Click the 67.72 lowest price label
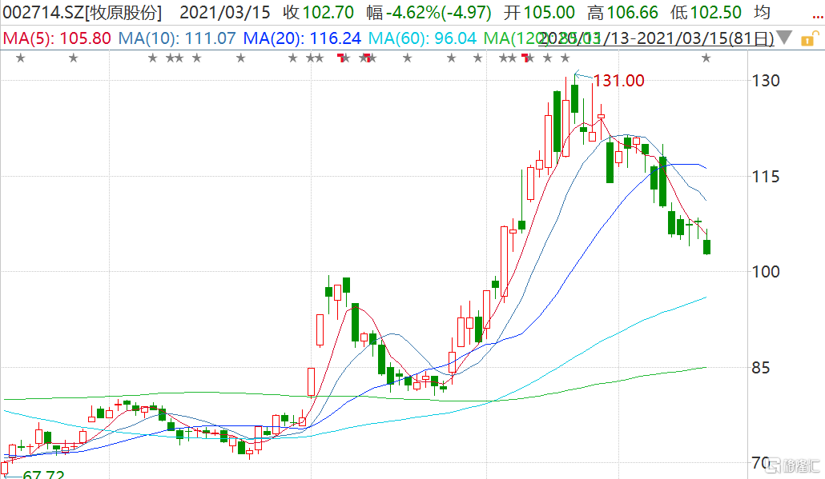The width and height of the screenshot is (825, 479). (44, 474)
